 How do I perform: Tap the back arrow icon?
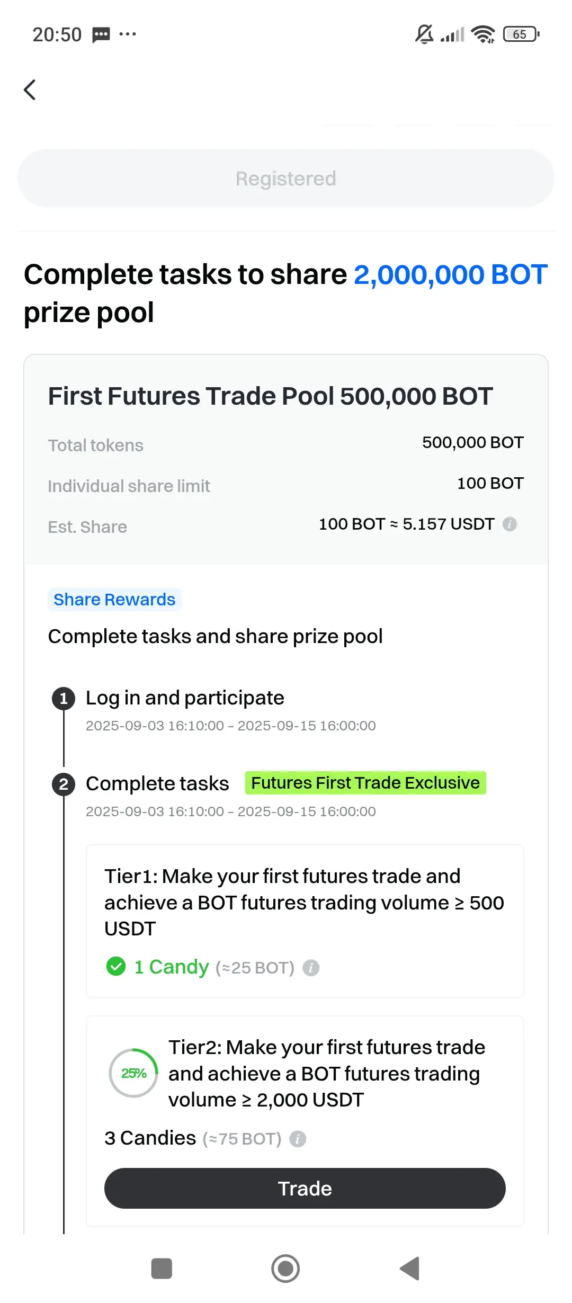(30, 90)
